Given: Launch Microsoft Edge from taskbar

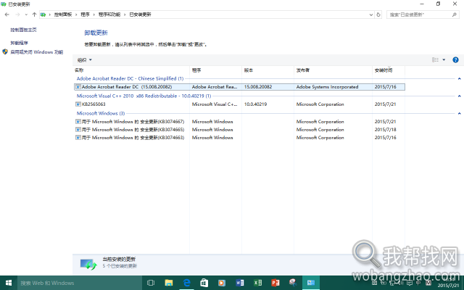Looking at the screenshot, I should [186, 283].
